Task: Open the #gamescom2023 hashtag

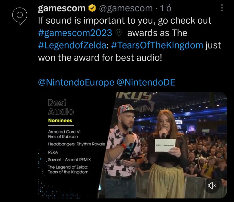Action: click(75, 33)
